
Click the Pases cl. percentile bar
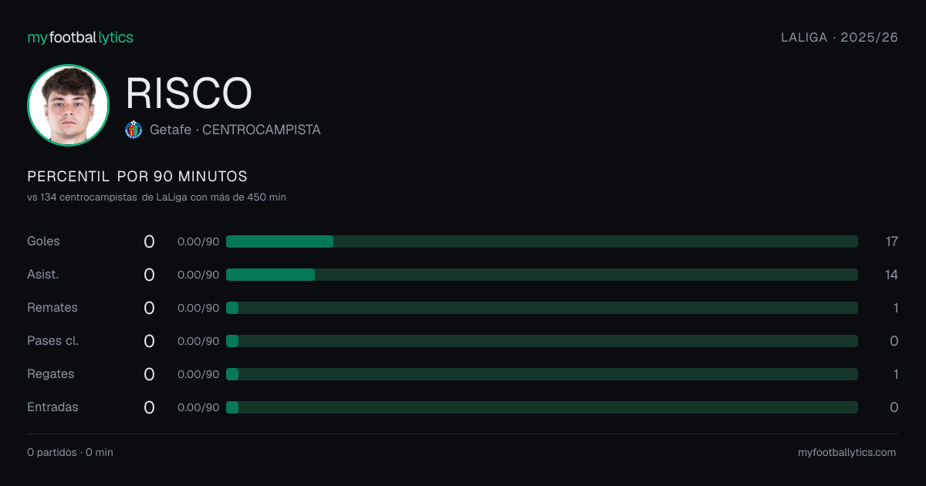pos(542,341)
